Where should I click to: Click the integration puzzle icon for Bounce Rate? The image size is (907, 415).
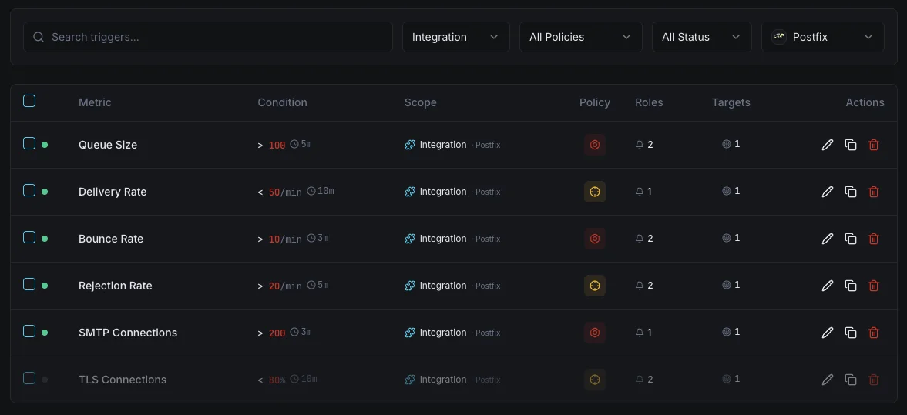point(410,238)
